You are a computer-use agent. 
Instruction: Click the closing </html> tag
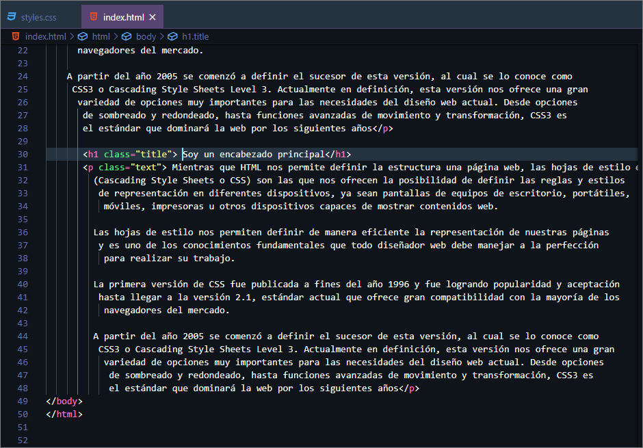click(64, 414)
